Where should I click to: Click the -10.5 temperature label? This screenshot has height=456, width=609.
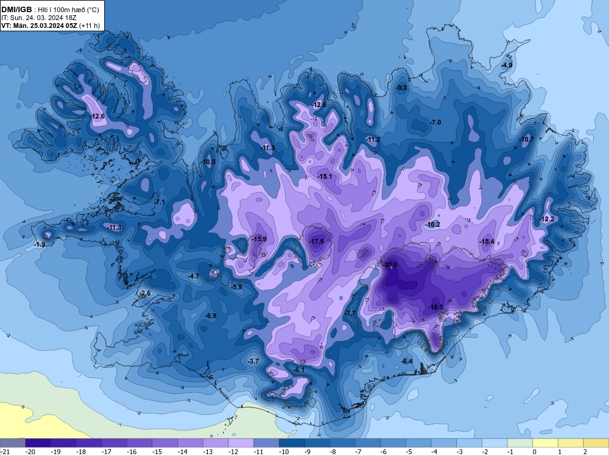tap(208, 162)
